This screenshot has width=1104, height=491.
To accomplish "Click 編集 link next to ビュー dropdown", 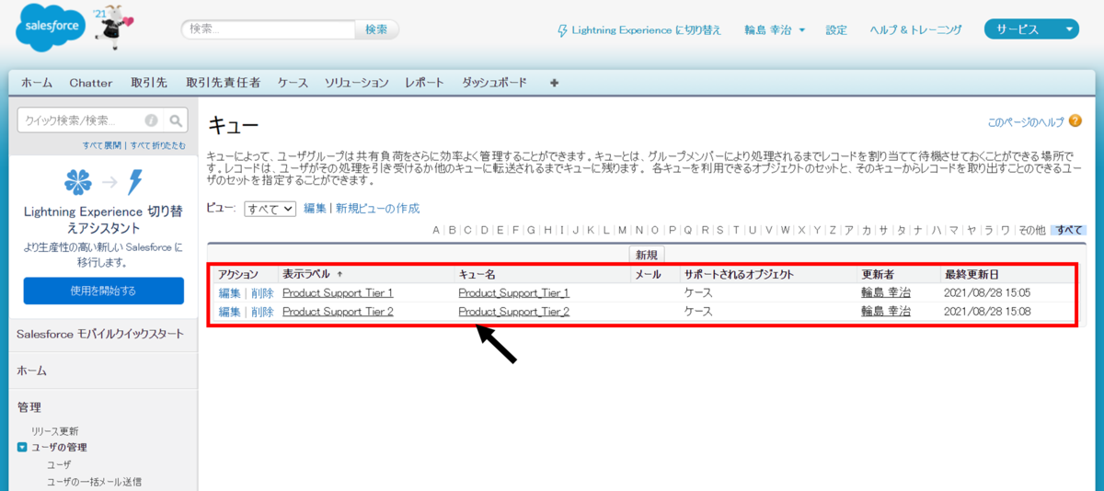I will [x=315, y=209].
